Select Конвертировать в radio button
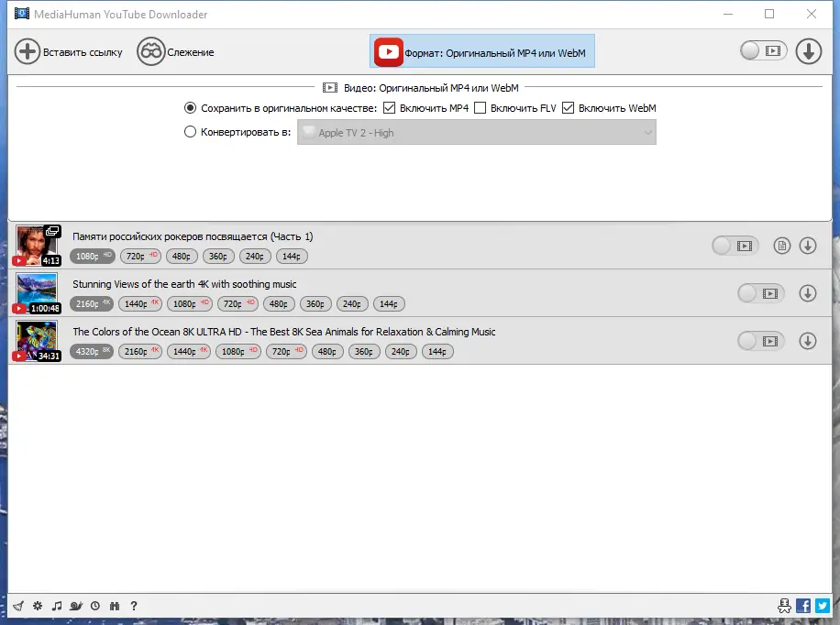This screenshot has height=625, width=840. [x=190, y=132]
